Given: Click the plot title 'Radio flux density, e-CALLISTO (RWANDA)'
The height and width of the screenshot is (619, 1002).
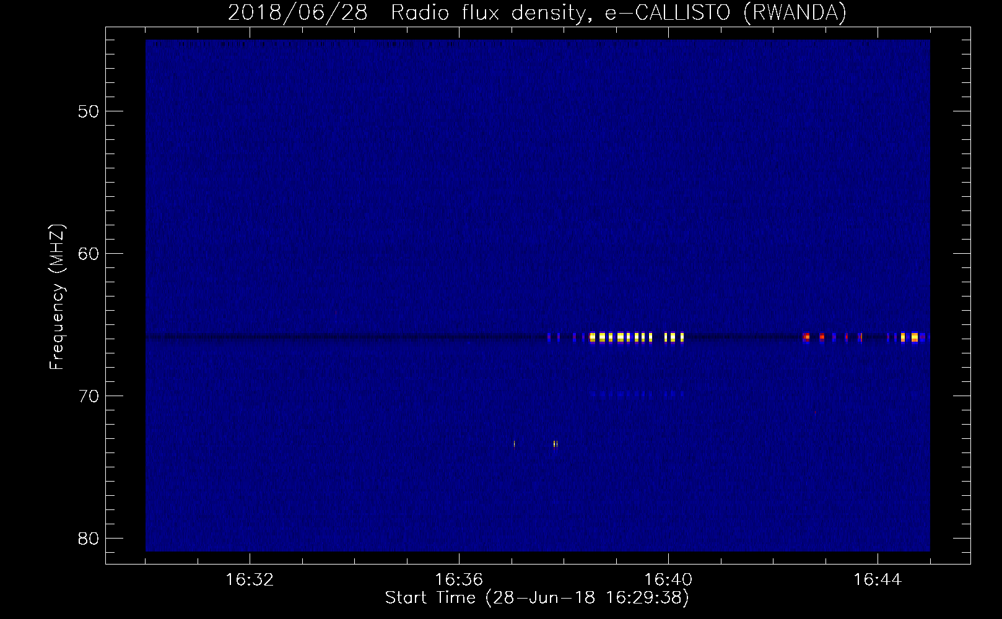Looking at the screenshot, I should click(x=619, y=13).
